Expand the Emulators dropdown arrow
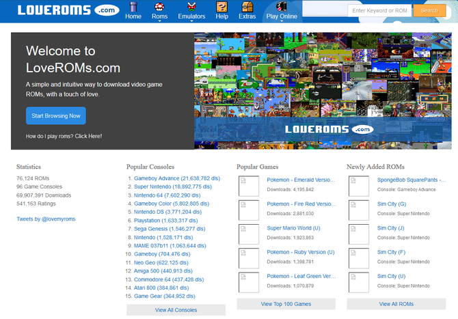 (x=191, y=21)
